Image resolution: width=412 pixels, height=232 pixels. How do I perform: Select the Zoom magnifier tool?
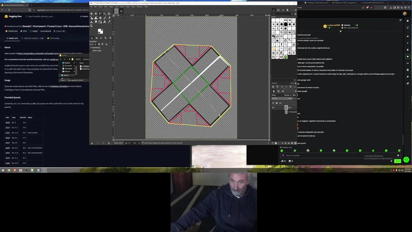(91, 26)
